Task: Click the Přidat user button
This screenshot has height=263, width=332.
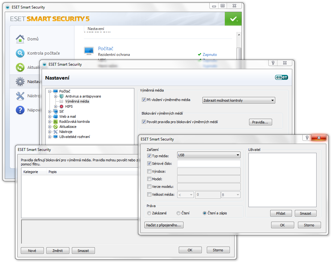Action: pos(281,213)
